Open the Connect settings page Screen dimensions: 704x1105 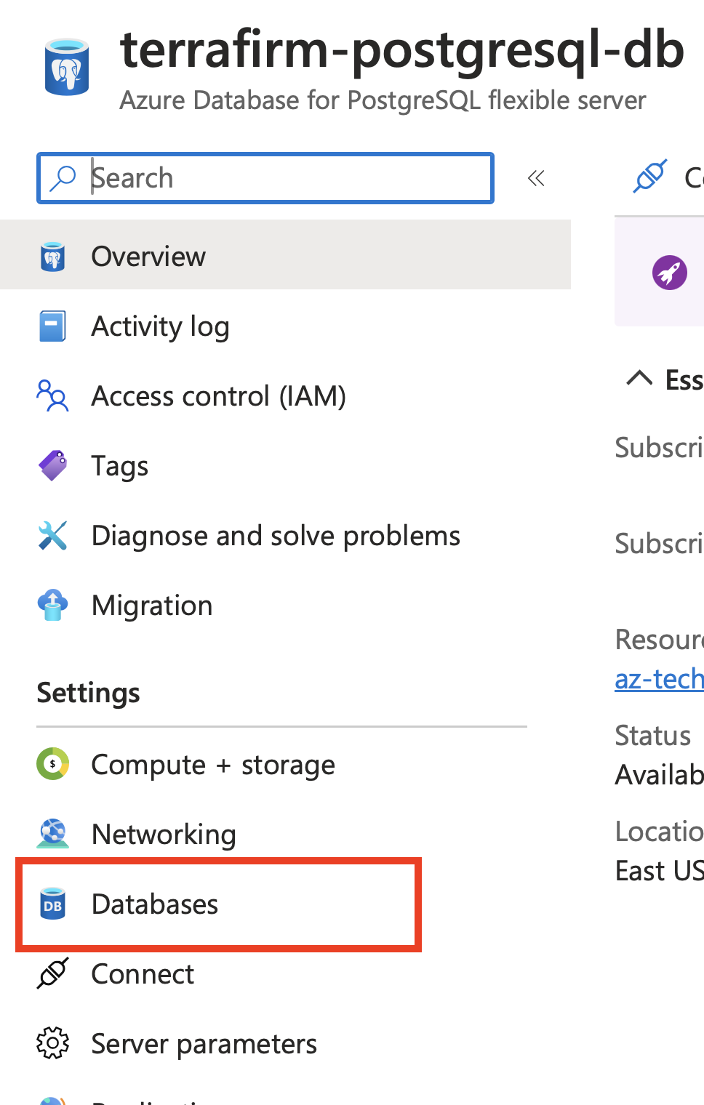143,974
